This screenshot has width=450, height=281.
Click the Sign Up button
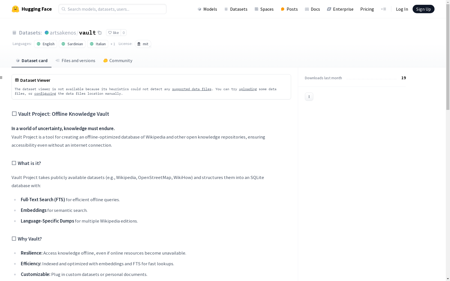(x=423, y=9)
